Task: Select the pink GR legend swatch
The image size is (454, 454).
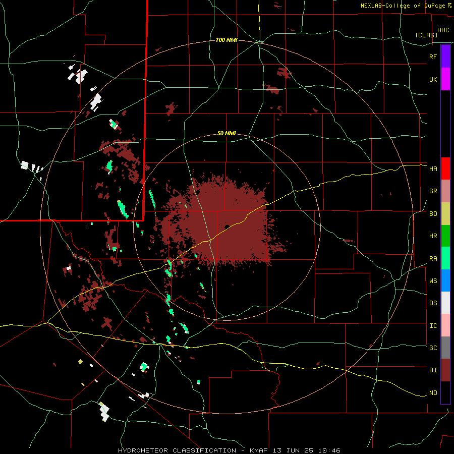Action: click(x=445, y=191)
